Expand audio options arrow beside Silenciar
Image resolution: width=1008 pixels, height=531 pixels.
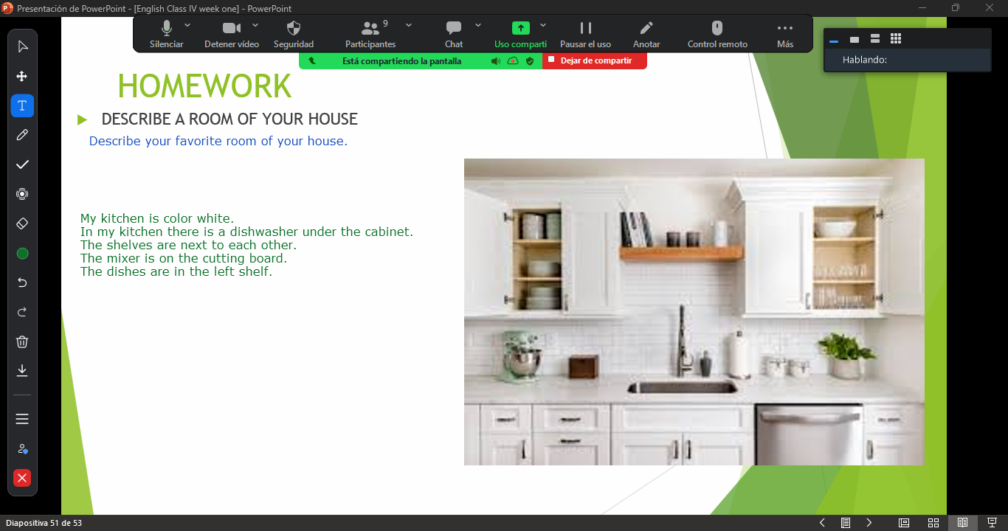point(187,25)
